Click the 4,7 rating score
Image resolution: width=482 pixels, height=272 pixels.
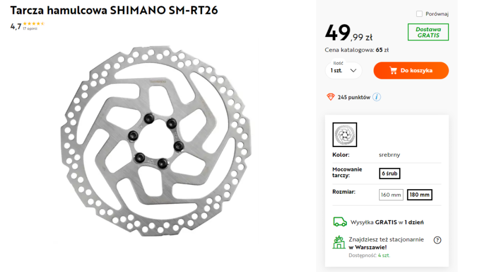pos(15,26)
